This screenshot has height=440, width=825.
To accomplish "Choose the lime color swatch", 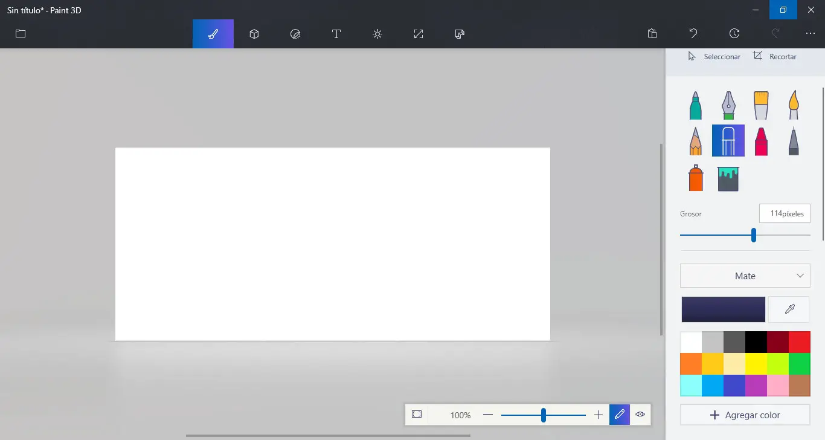I will (x=778, y=364).
